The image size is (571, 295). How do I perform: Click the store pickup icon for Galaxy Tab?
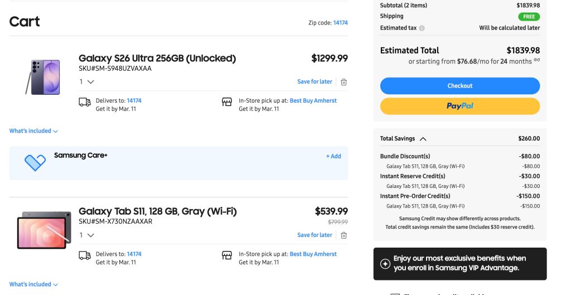[x=227, y=255]
